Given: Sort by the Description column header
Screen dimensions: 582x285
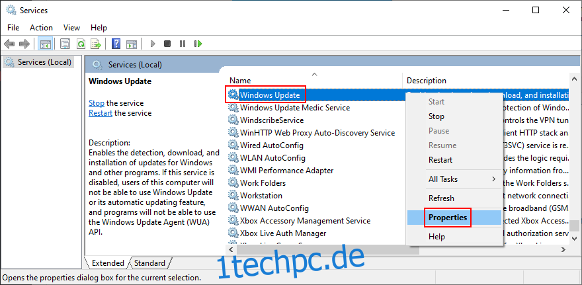Looking at the screenshot, I should [486, 81].
